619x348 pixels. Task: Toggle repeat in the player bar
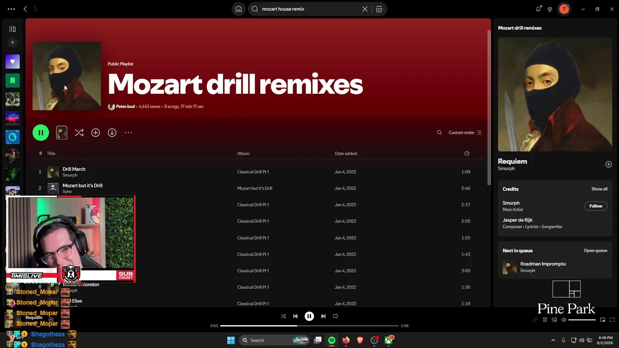[336, 316]
